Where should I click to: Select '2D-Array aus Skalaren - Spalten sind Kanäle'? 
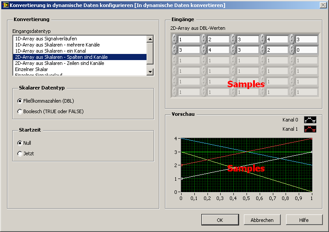click(x=80, y=57)
